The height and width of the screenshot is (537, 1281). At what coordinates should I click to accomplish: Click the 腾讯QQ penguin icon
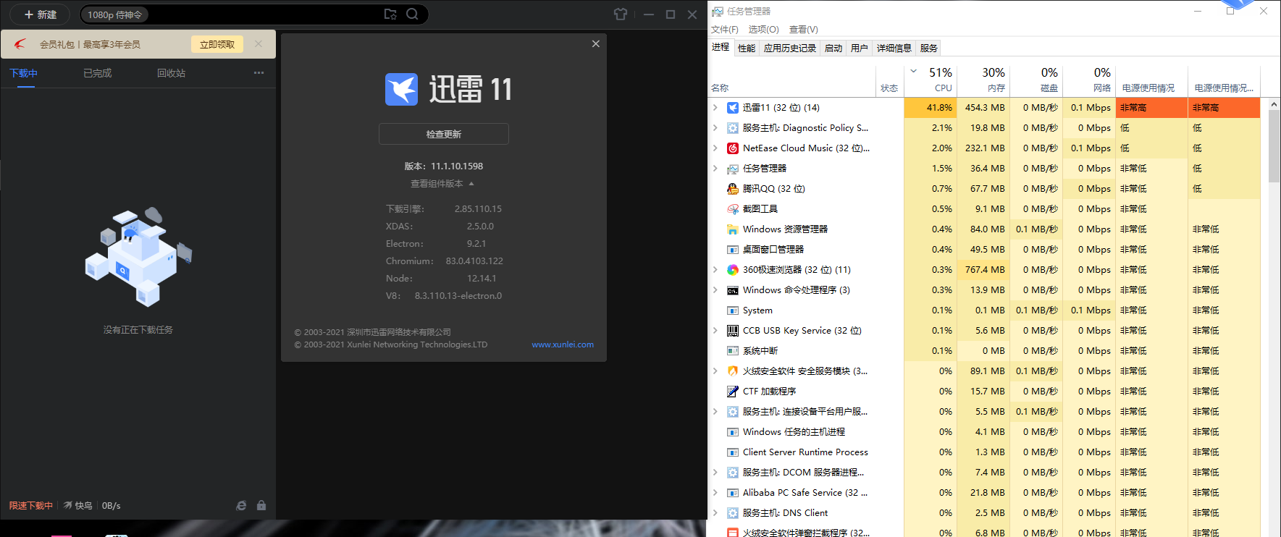point(733,189)
